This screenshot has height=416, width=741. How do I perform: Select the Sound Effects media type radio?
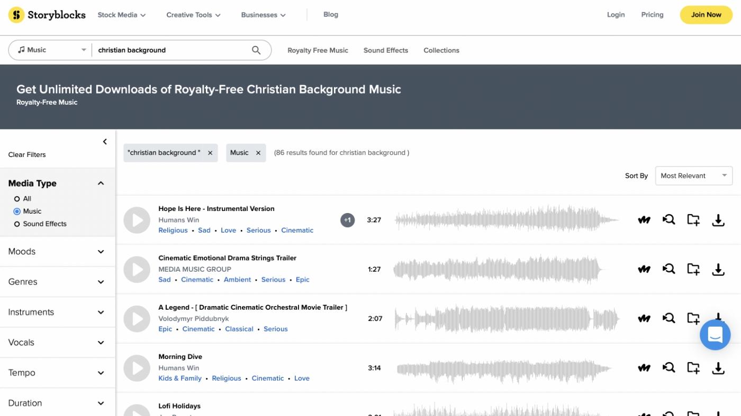pos(17,224)
